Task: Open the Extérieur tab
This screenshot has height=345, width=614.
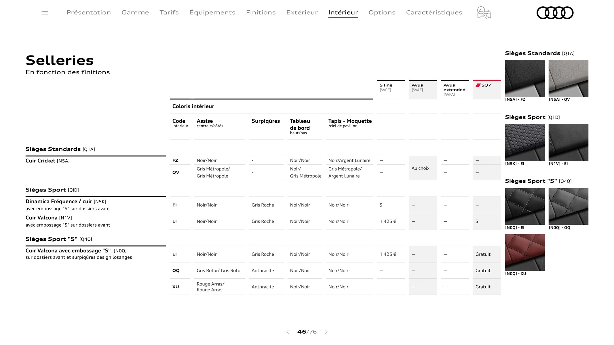Action: tap(302, 12)
